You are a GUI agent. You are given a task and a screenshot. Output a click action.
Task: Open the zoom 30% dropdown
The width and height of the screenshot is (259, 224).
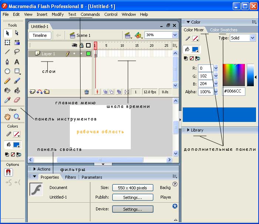pos(175,35)
